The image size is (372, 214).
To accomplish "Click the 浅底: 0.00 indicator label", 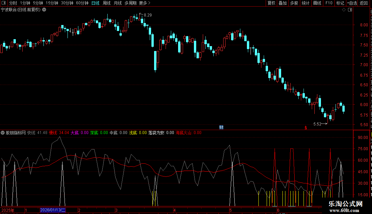I will tap(138, 133).
